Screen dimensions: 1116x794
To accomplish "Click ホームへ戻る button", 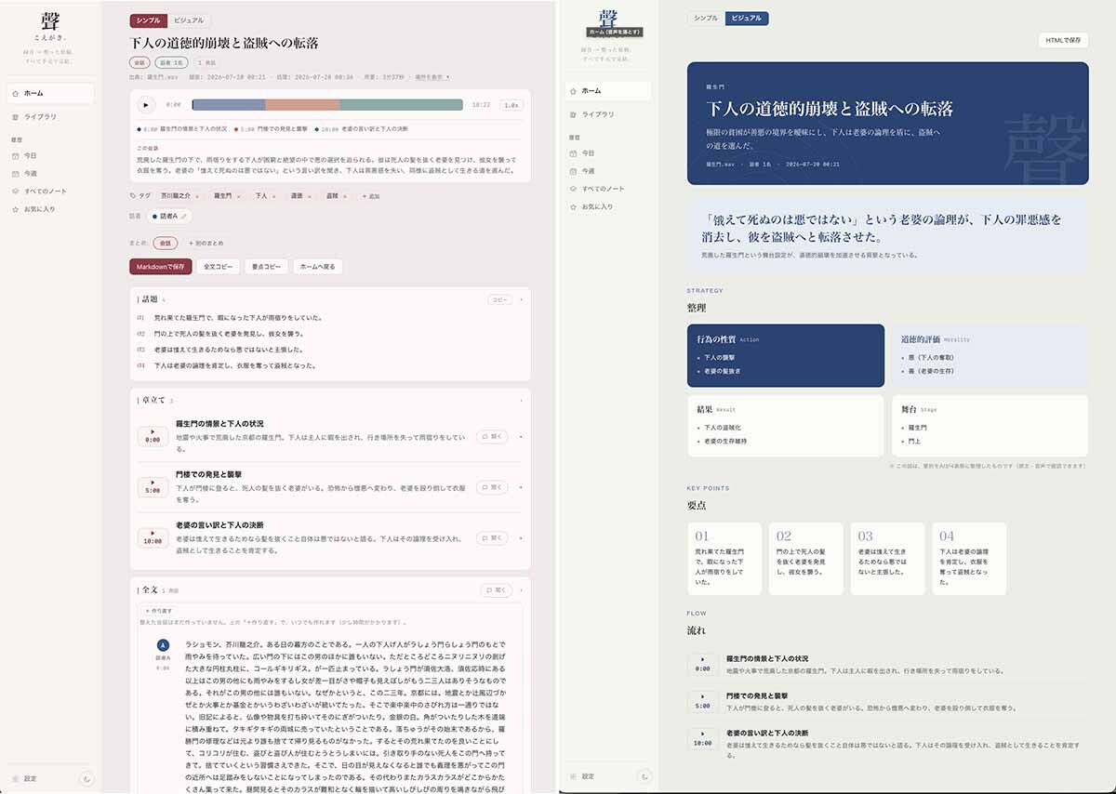I will click(x=318, y=267).
